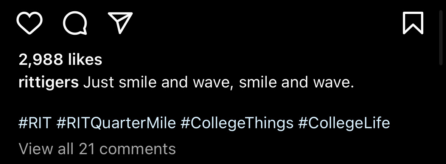Click the vertical scrollbar on the right edge

pyautogui.click(x=440, y=38)
